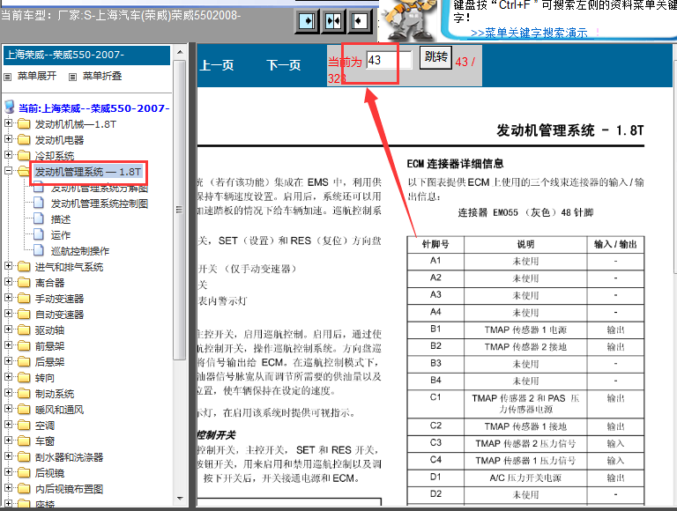The height and width of the screenshot is (511, 677).
Task: Collapse the 发动机管理系统 — 1.8T node
Action: click(x=9, y=172)
